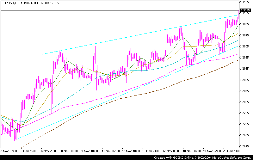Viewport: 253px width, 160px height.
Task: Click the 4 Nov 23:00 time label
Action: [49, 151]
